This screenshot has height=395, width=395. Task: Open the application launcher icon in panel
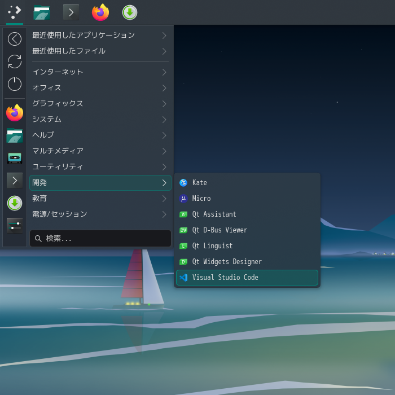click(14, 12)
